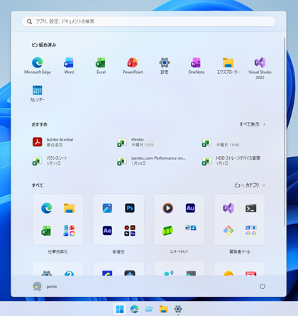Open Microsoft Edge from pinned apps
The height and width of the screenshot is (316, 298).
click(38, 65)
